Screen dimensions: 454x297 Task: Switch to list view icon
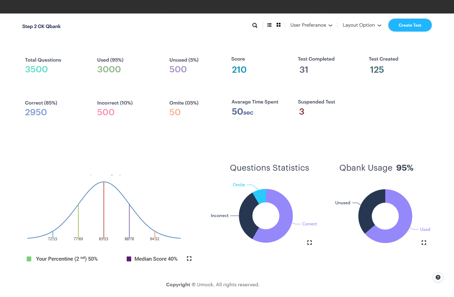[x=269, y=25]
